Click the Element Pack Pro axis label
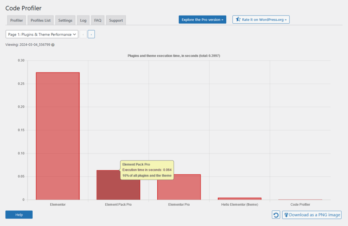 (x=118, y=205)
